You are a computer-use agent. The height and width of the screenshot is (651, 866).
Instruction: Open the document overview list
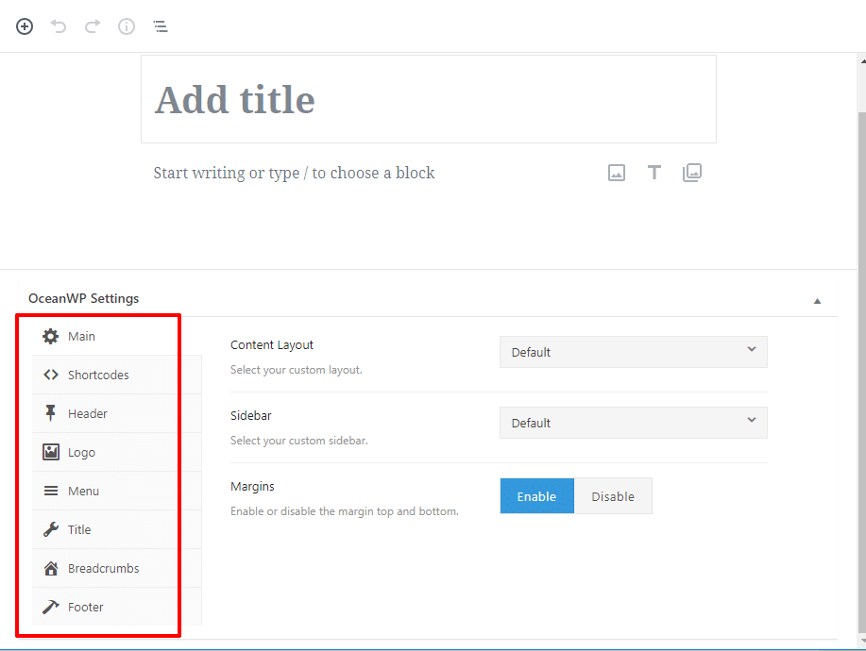(160, 25)
